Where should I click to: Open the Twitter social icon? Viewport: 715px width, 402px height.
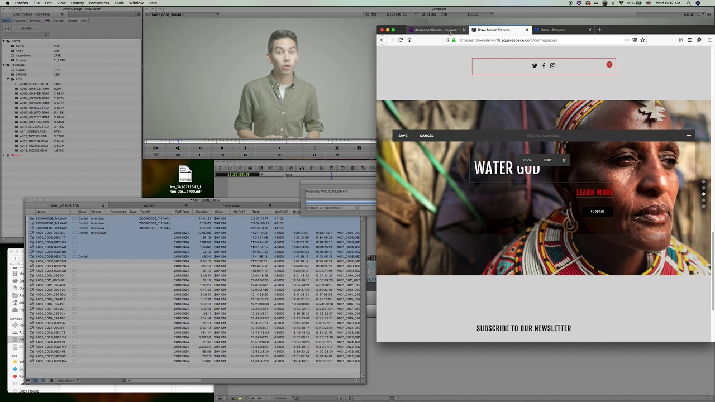tap(535, 65)
